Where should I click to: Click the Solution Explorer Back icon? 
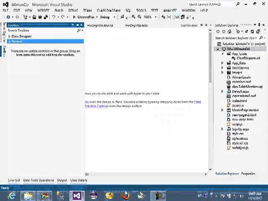[218, 31]
